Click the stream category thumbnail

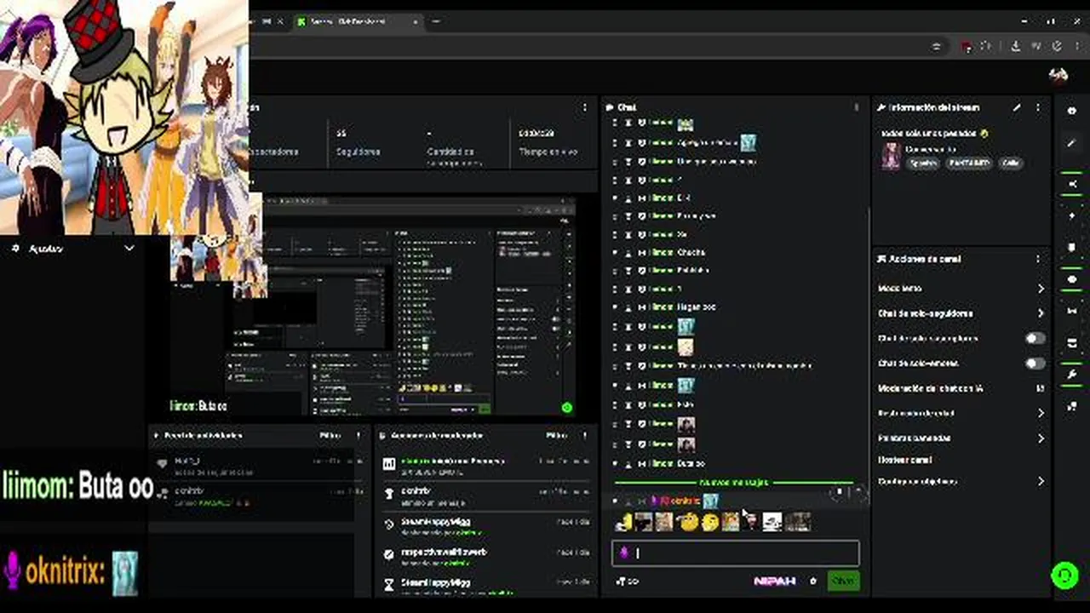[891, 157]
